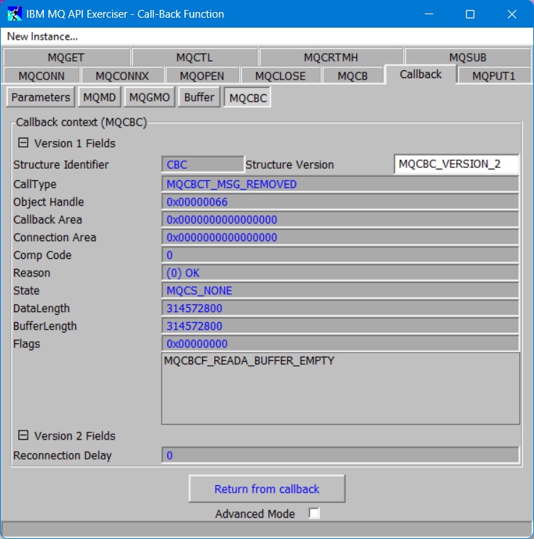Image resolution: width=534 pixels, height=539 pixels.
Task: Go to the MQCONN tab
Action: [x=41, y=76]
